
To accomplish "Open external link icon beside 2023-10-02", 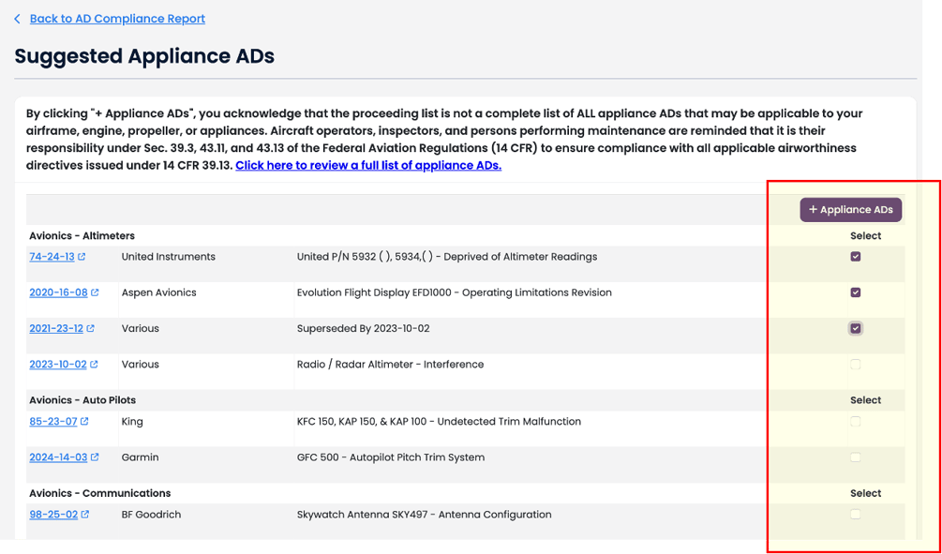I will (x=95, y=365).
